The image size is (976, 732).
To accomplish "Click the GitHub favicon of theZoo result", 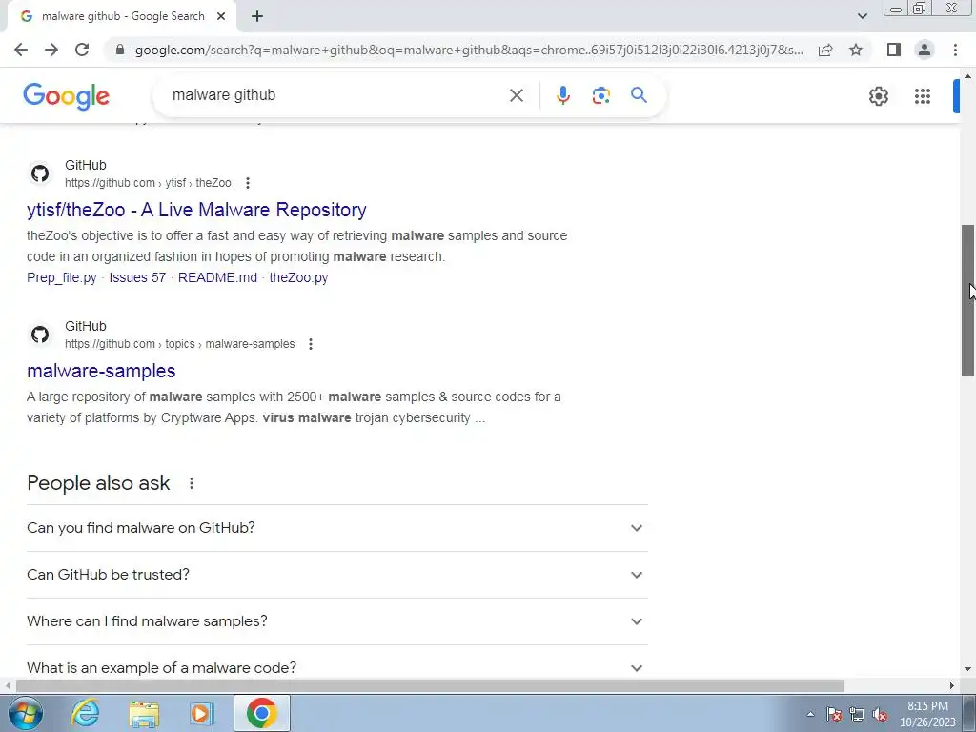I will pos(40,173).
